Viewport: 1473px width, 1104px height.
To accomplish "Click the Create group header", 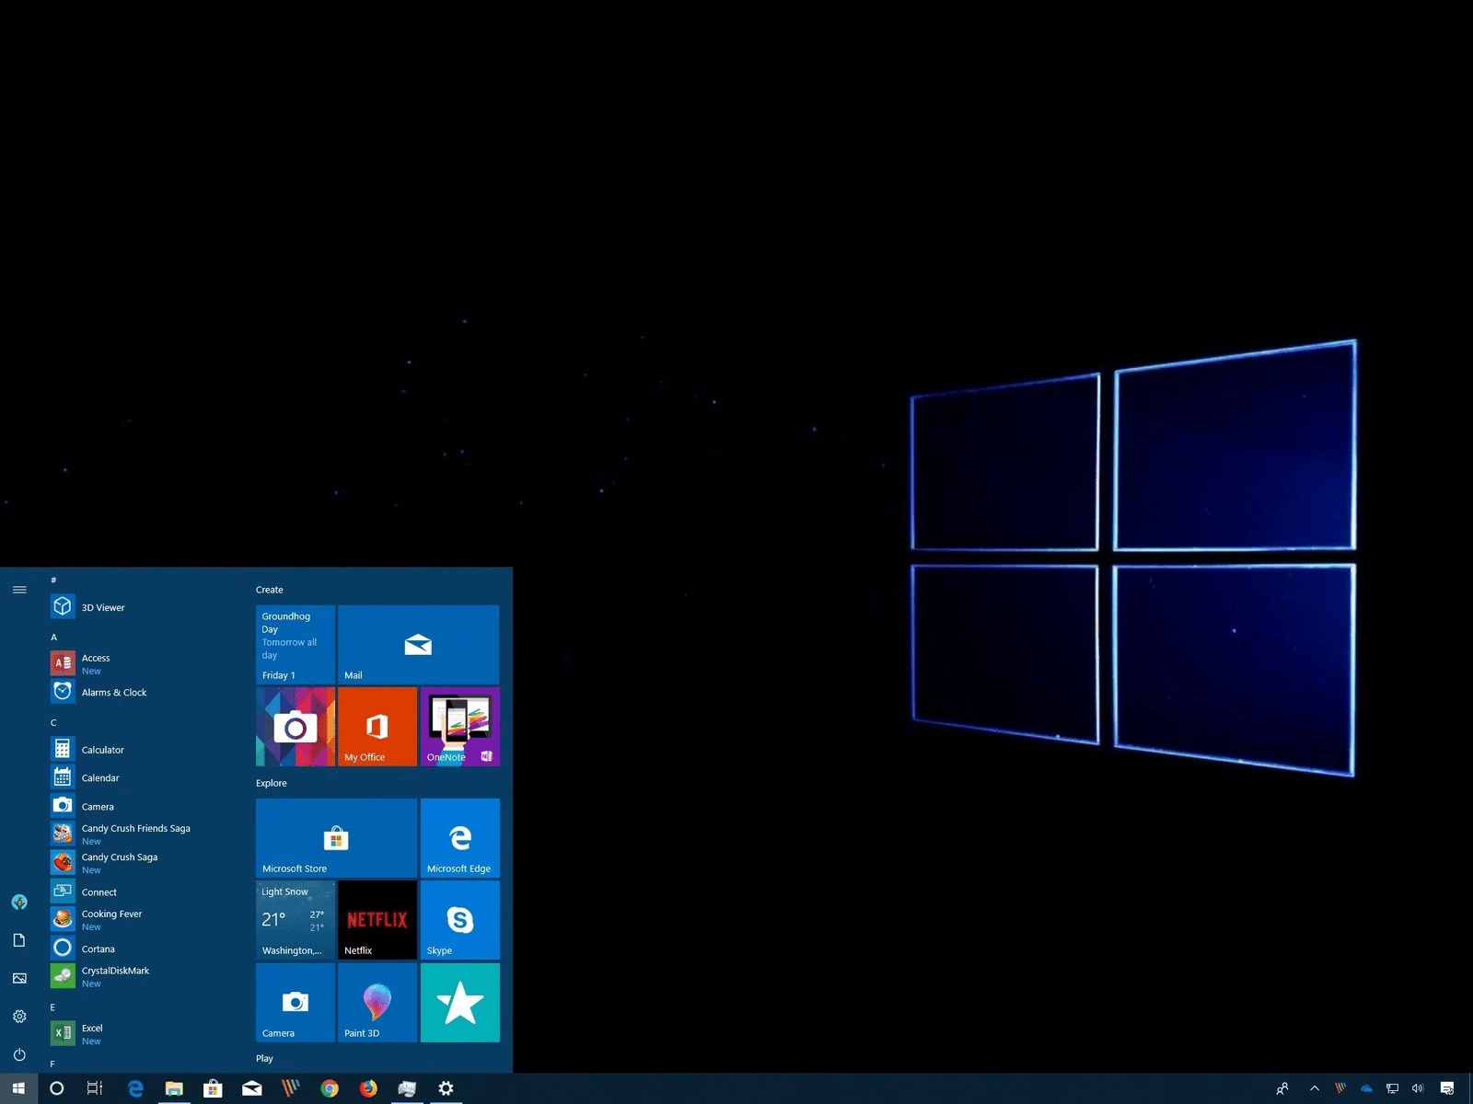I will (270, 590).
